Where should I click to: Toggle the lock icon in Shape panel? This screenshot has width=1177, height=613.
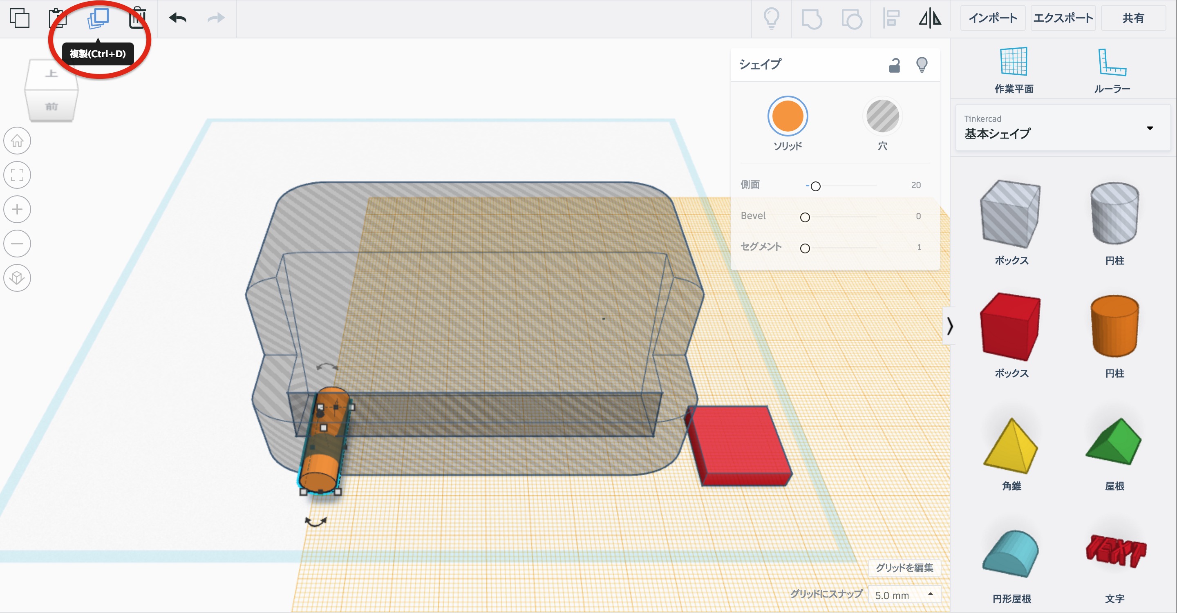tap(894, 65)
